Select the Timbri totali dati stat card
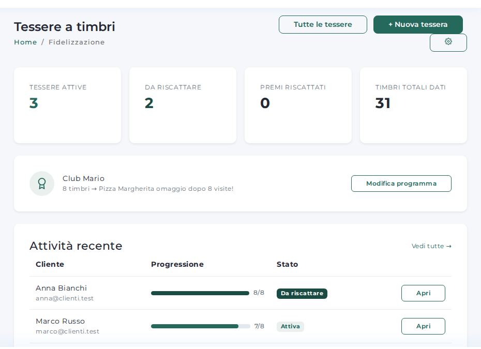Viewport: 481px width, 349px height. pos(414,105)
